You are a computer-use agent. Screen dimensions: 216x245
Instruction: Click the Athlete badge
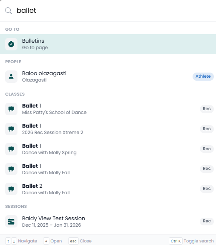203,76
